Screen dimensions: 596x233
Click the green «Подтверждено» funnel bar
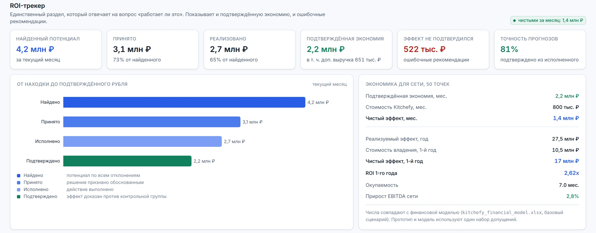(x=127, y=161)
